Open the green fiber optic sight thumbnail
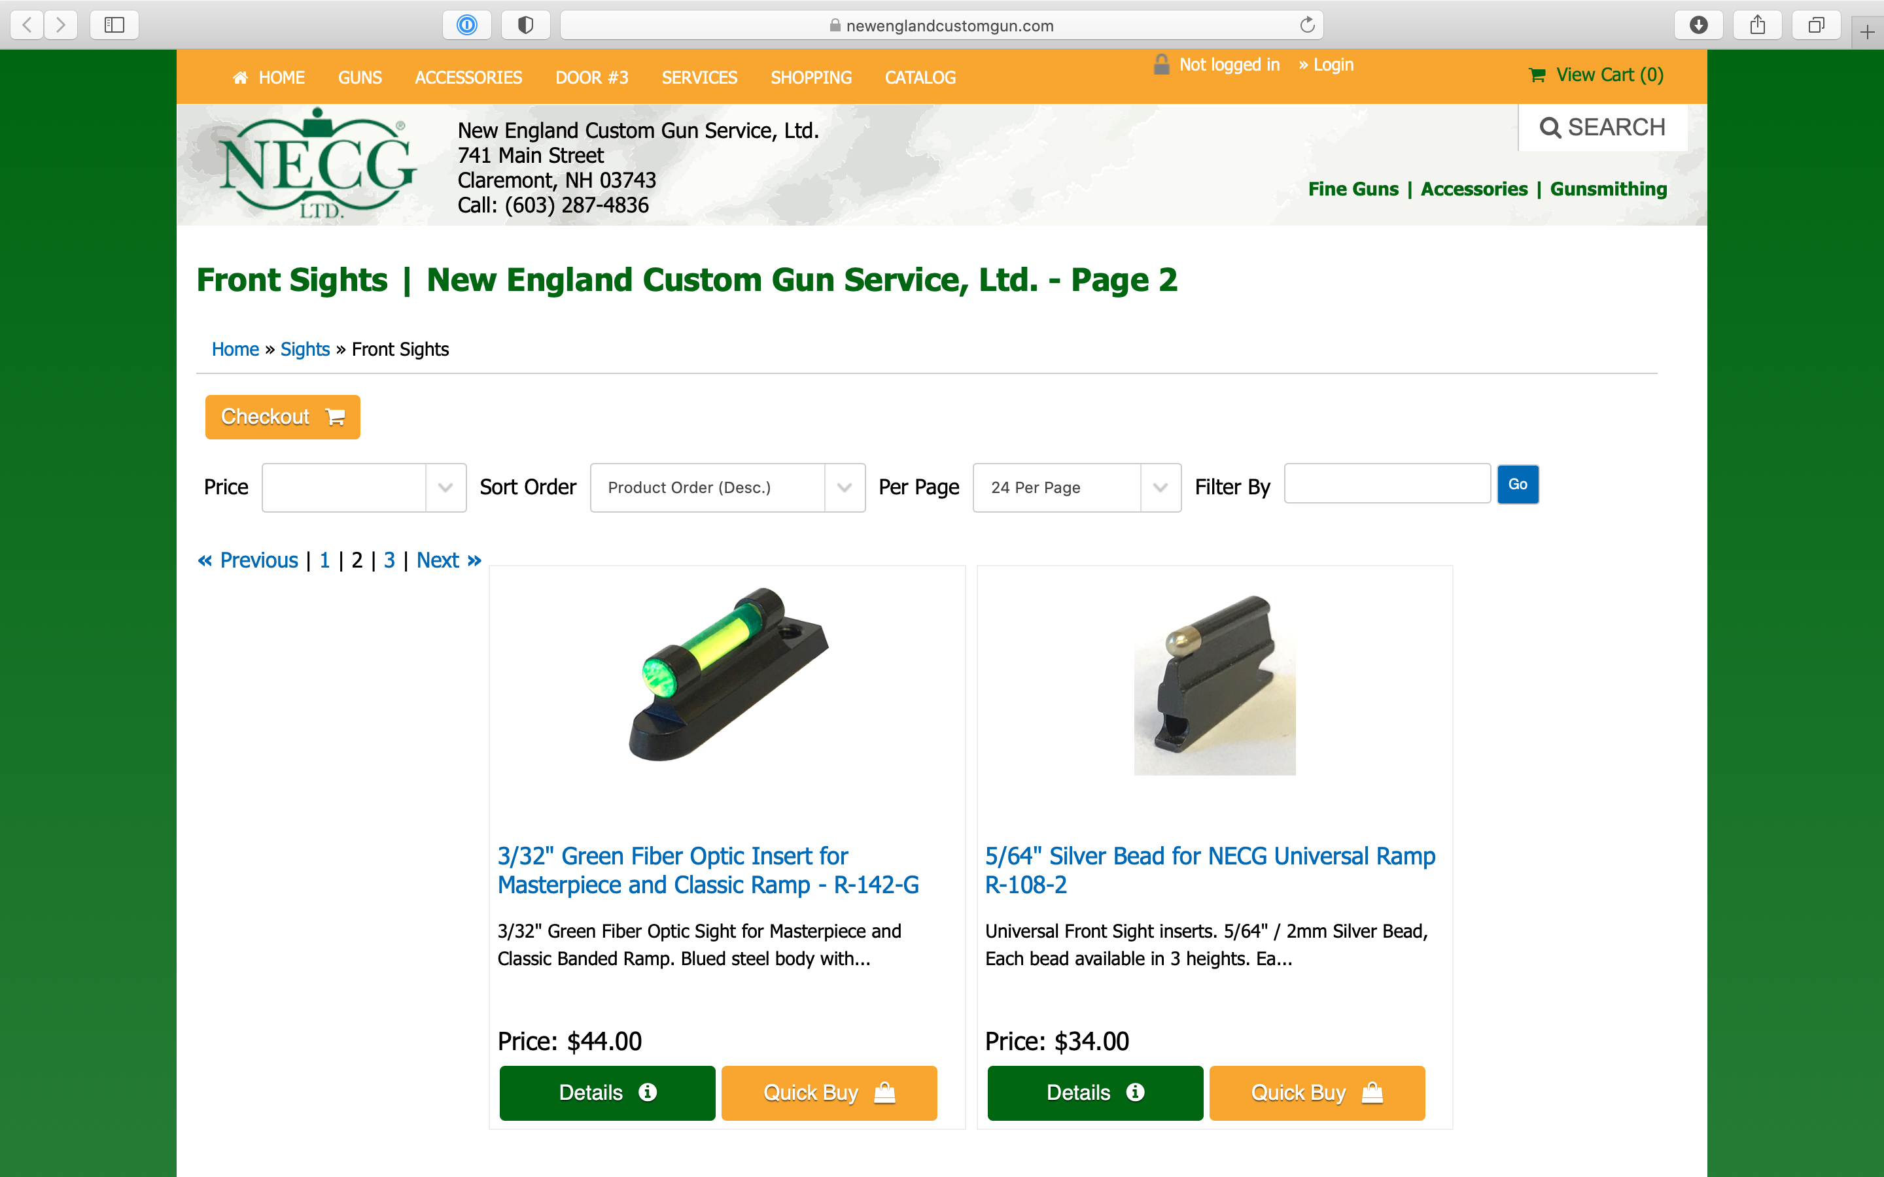This screenshot has width=1884, height=1177. point(728,674)
